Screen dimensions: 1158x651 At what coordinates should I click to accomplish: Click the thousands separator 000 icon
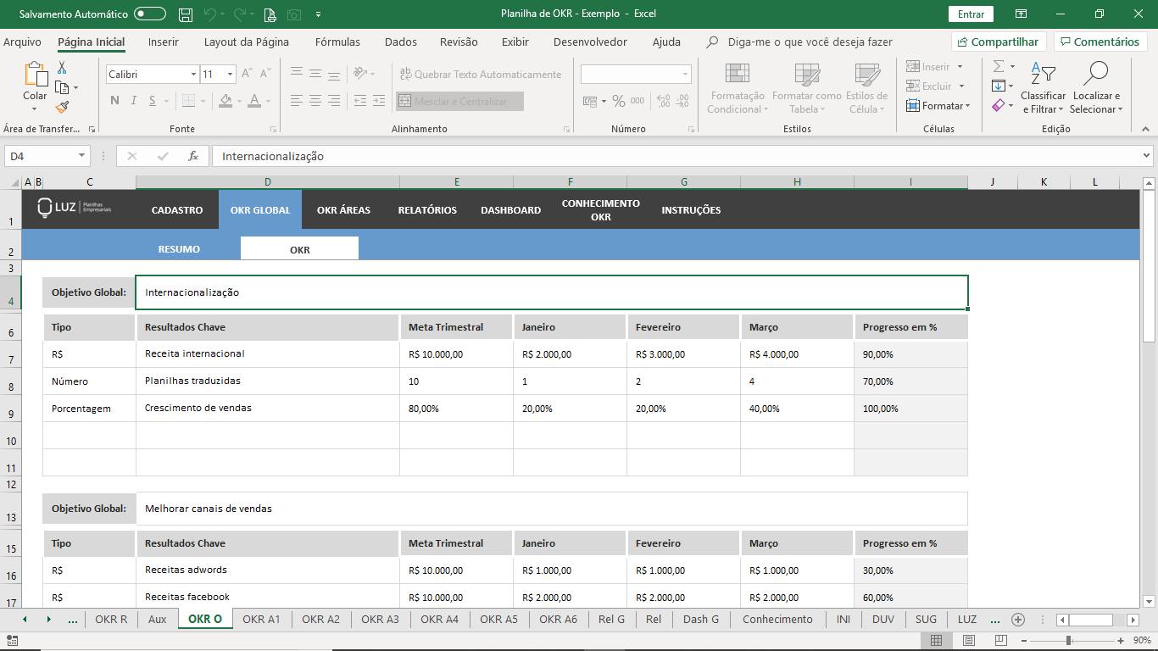tap(637, 101)
